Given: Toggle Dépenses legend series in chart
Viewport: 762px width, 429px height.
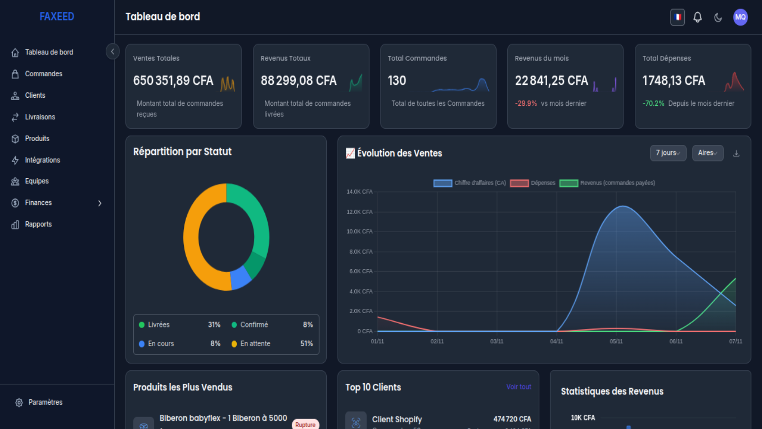Looking at the screenshot, I should tap(532, 183).
